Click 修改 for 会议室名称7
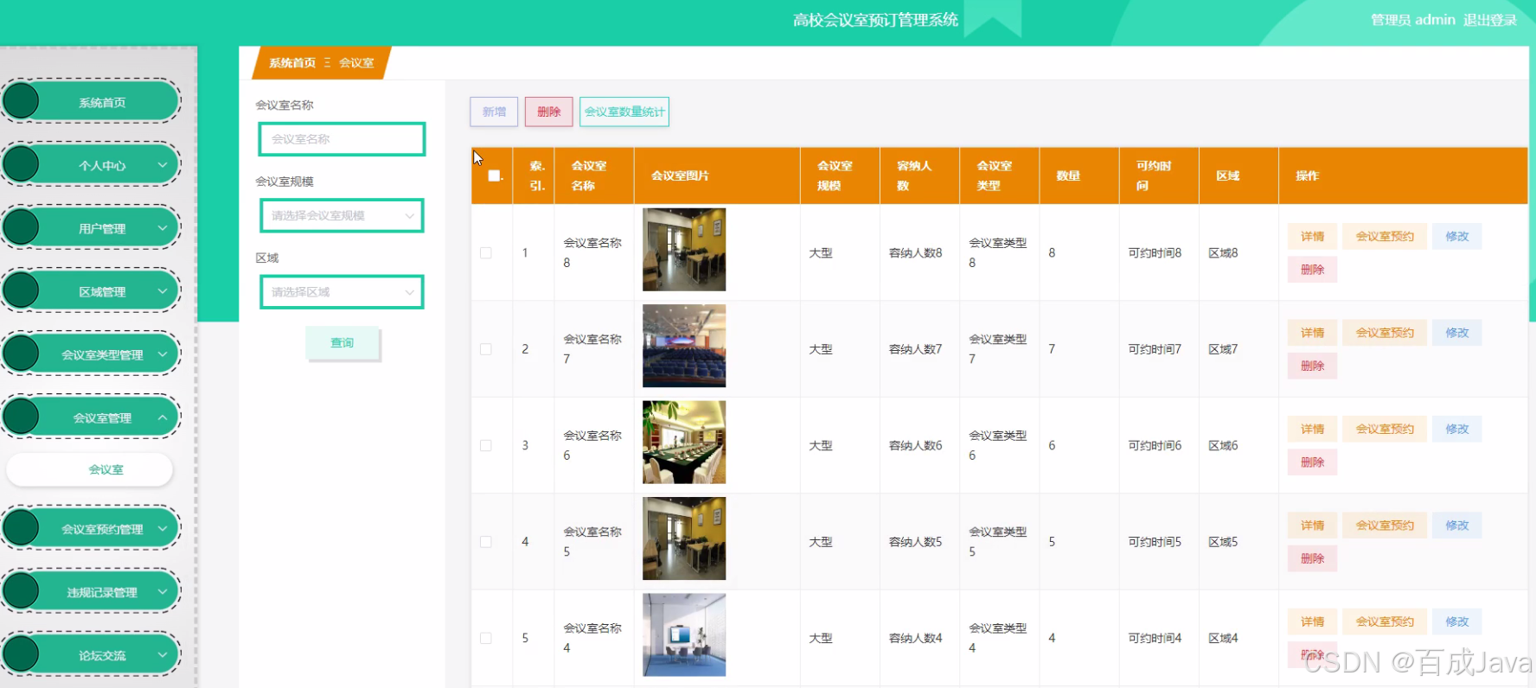Viewport: 1536px width, 688px height. (x=1457, y=333)
